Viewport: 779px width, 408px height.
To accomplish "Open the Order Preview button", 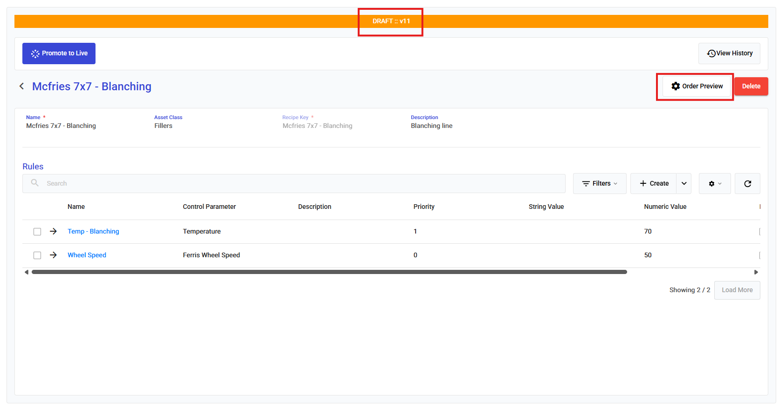I will [697, 87].
